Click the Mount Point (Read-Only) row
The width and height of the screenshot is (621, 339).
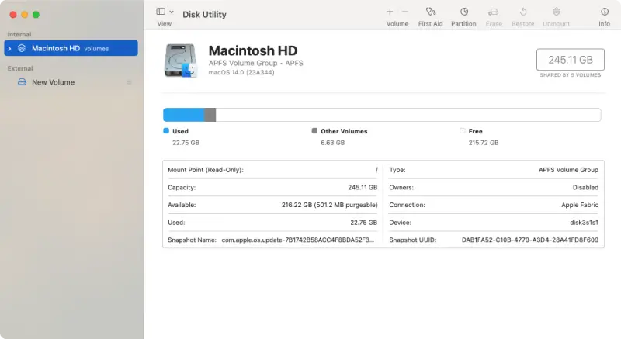[x=272, y=170]
